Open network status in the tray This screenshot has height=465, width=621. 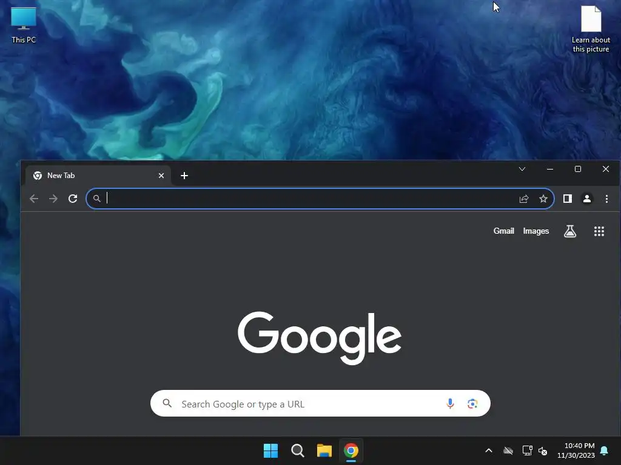pos(527,450)
